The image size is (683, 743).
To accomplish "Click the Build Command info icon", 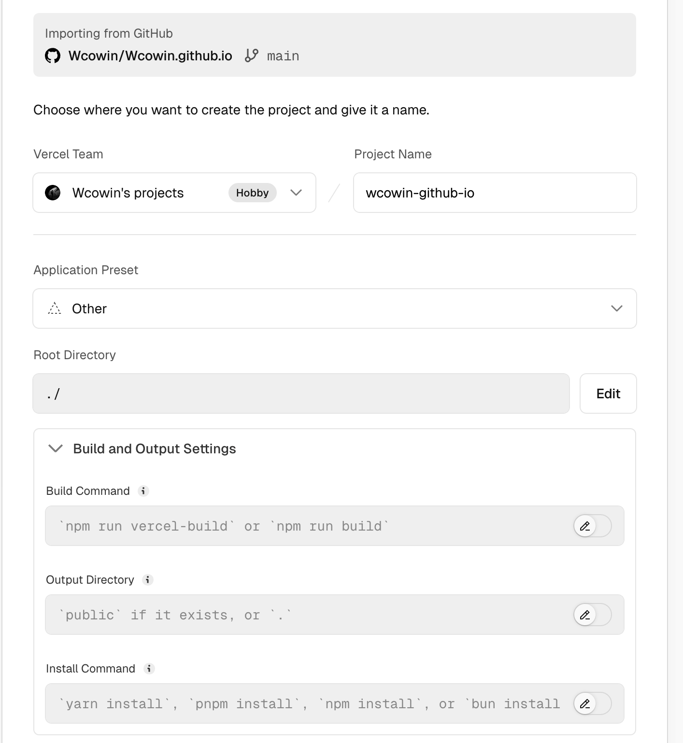I will coord(143,491).
